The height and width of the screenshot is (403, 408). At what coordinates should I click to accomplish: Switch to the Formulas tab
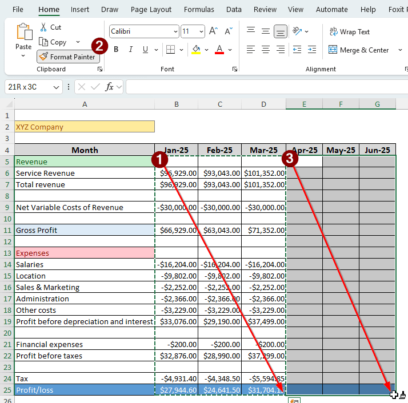(199, 10)
